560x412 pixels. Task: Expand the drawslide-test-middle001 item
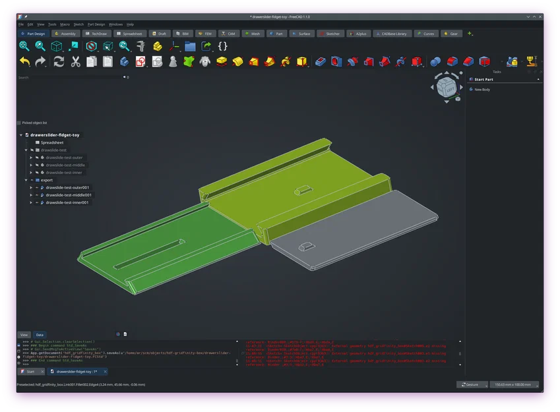pos(31,195)
